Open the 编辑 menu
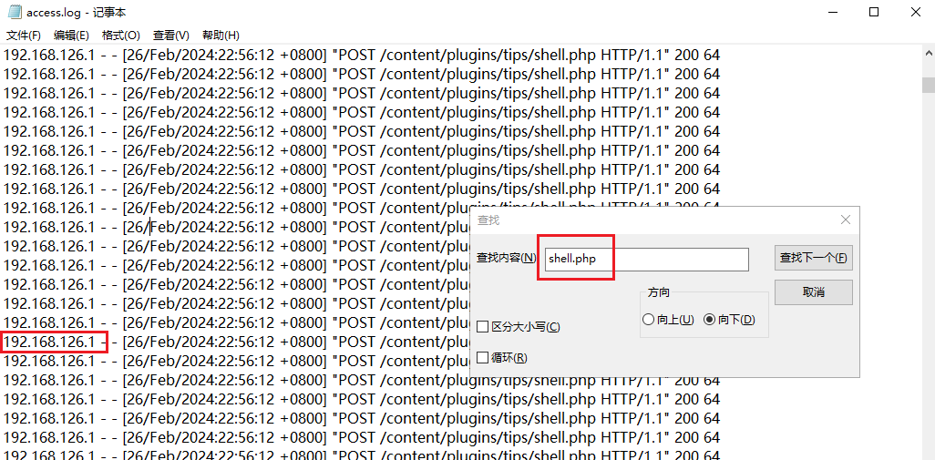This screenshot has width=935, height=460. 71,36
